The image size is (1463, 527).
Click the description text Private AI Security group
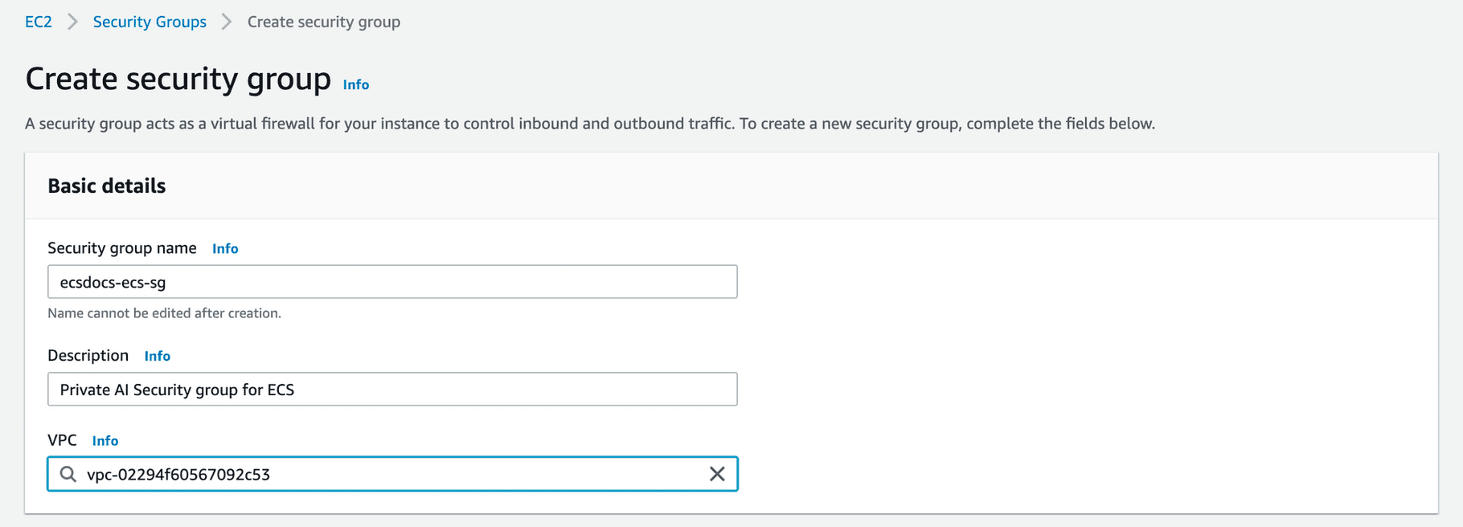click(177, 389)
